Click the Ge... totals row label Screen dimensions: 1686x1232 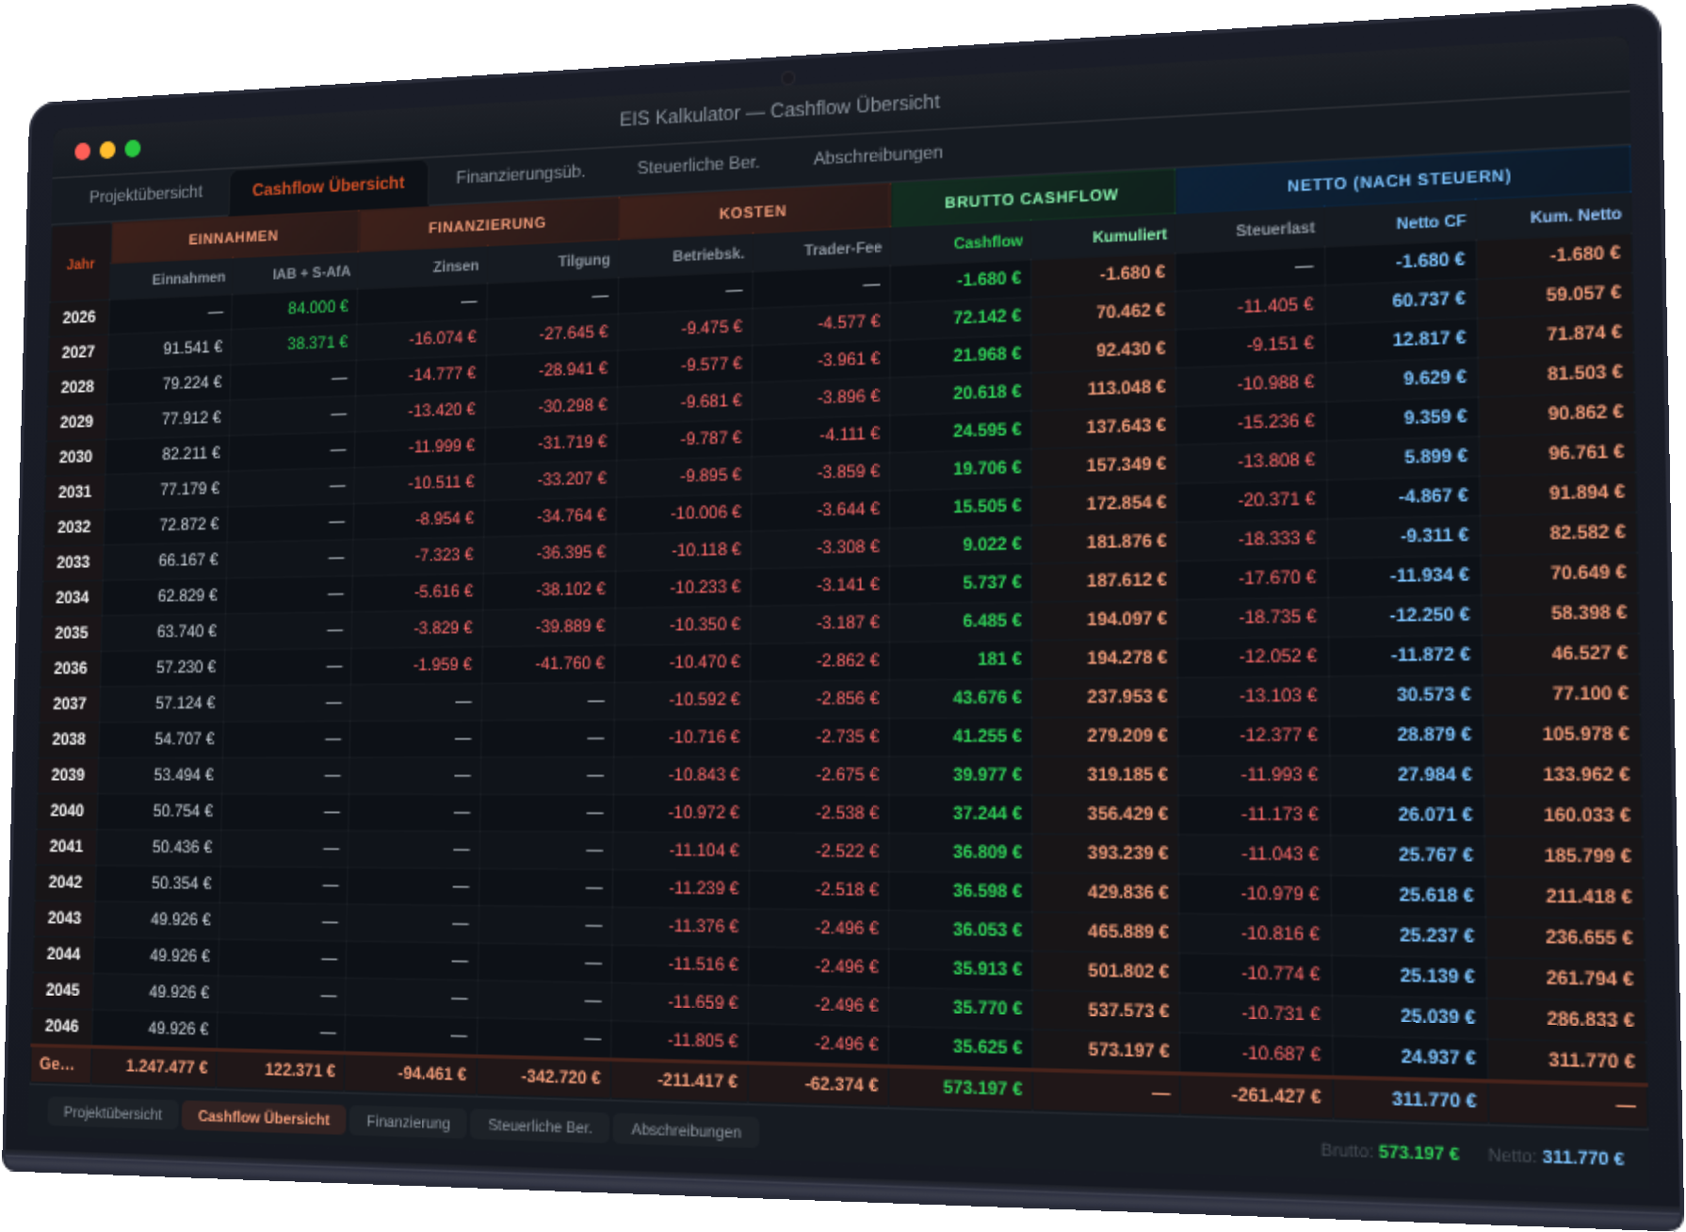coord(57,1063)
